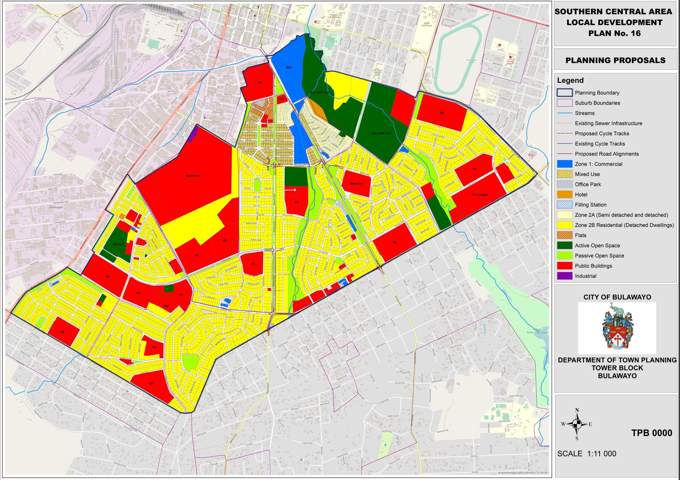680x480 pixels.
Task: Click the Zone 1 Commercial blue swatch
Action: tap(564, 164)
